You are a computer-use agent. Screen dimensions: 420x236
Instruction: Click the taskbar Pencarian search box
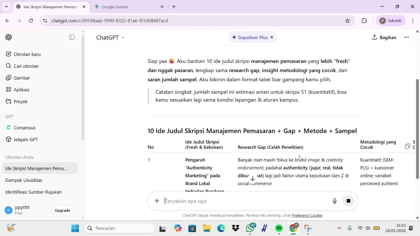119,228
